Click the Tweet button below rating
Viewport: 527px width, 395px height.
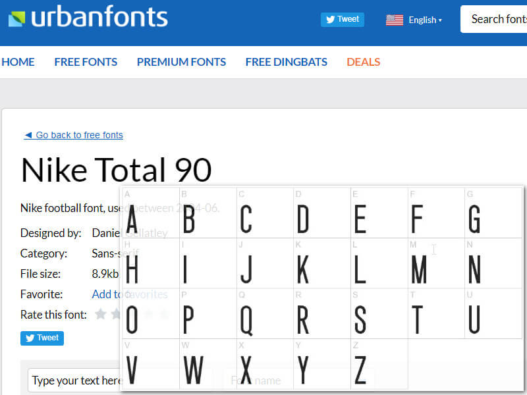pyautogui.click(x=42, y=338)
